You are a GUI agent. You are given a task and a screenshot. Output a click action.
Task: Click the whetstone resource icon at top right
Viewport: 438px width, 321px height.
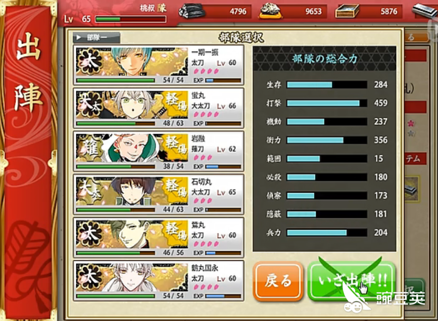click(425, 11)
